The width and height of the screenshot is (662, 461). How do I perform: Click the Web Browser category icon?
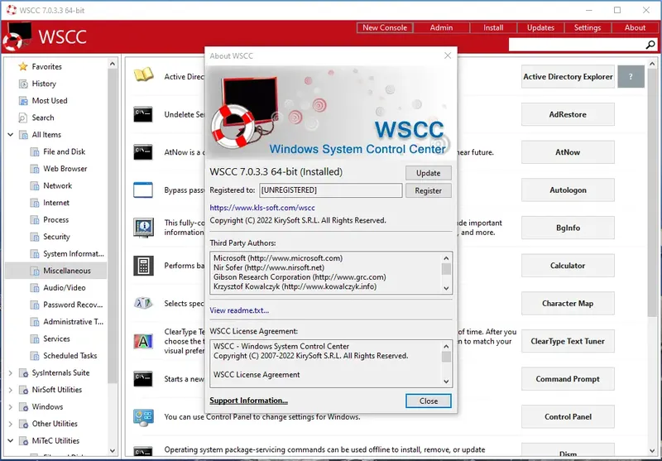click(x=35, y=169)
